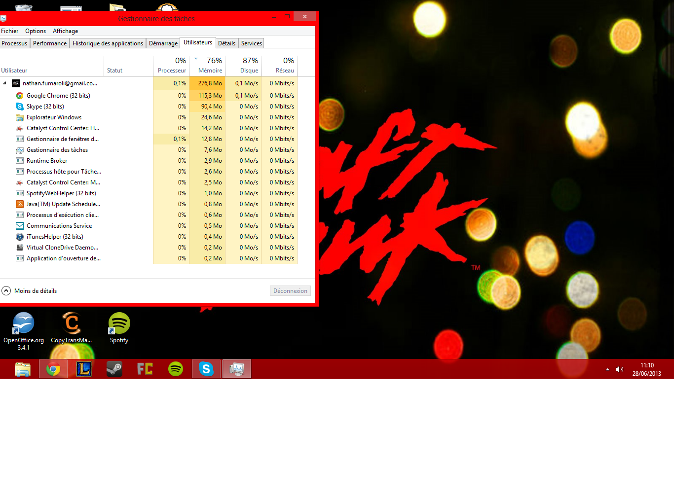The height and width of the screenshot is (503, 674).
Task: Click the Skype (32 bits) process icon
Action: coord(20,107)
